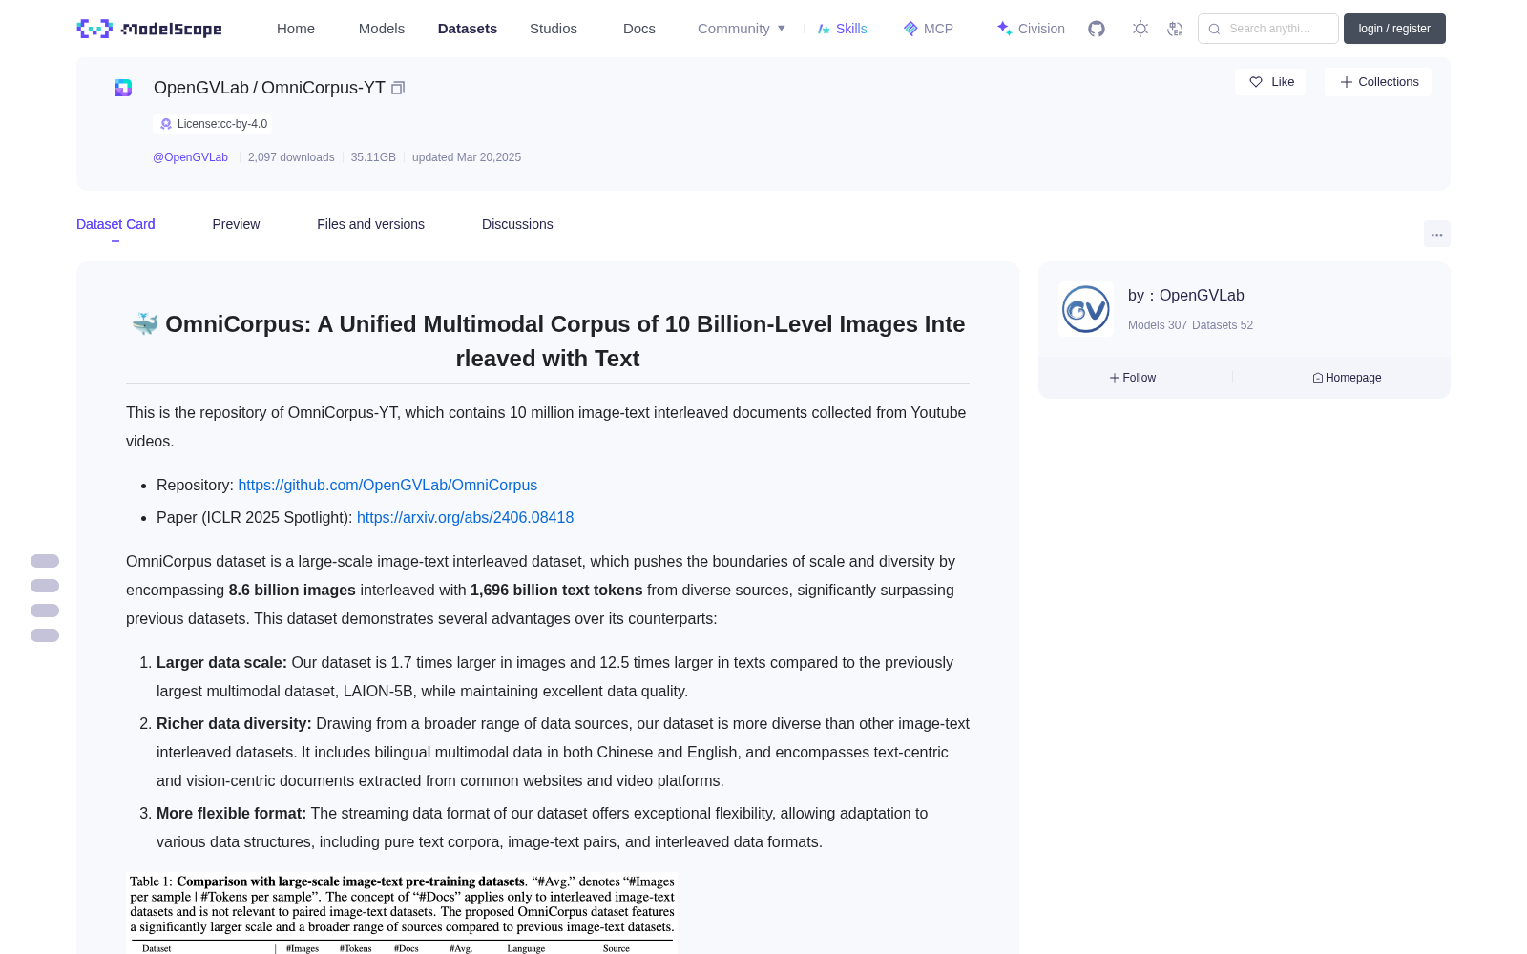Click the dataset cube icon

click(x=123, y=88)
